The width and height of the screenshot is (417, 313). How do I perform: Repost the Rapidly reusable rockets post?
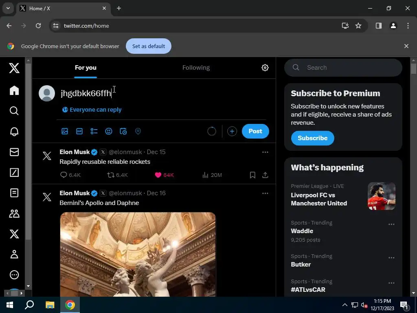click(x=117, y=175)
